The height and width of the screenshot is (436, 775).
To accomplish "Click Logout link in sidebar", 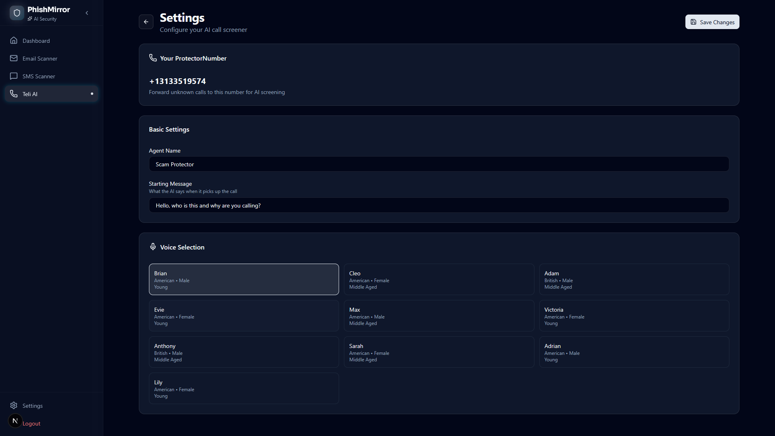I will point(31,423).
